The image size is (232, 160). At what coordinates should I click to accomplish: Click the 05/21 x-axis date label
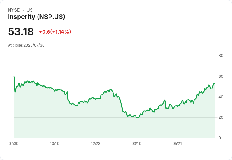coord(177,144)
